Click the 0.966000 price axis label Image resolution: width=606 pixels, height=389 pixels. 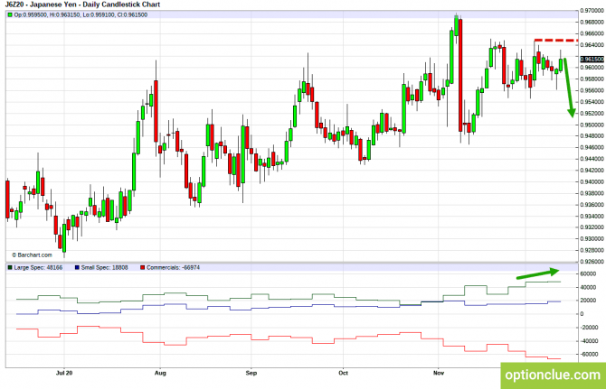pos(592,33)
